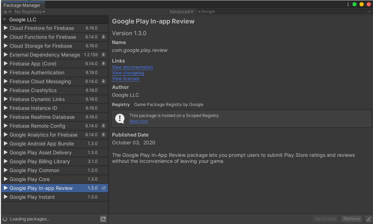Click the Version 1.3.0 text
This screenshot has height=224, width=373.
click(129, 33)
